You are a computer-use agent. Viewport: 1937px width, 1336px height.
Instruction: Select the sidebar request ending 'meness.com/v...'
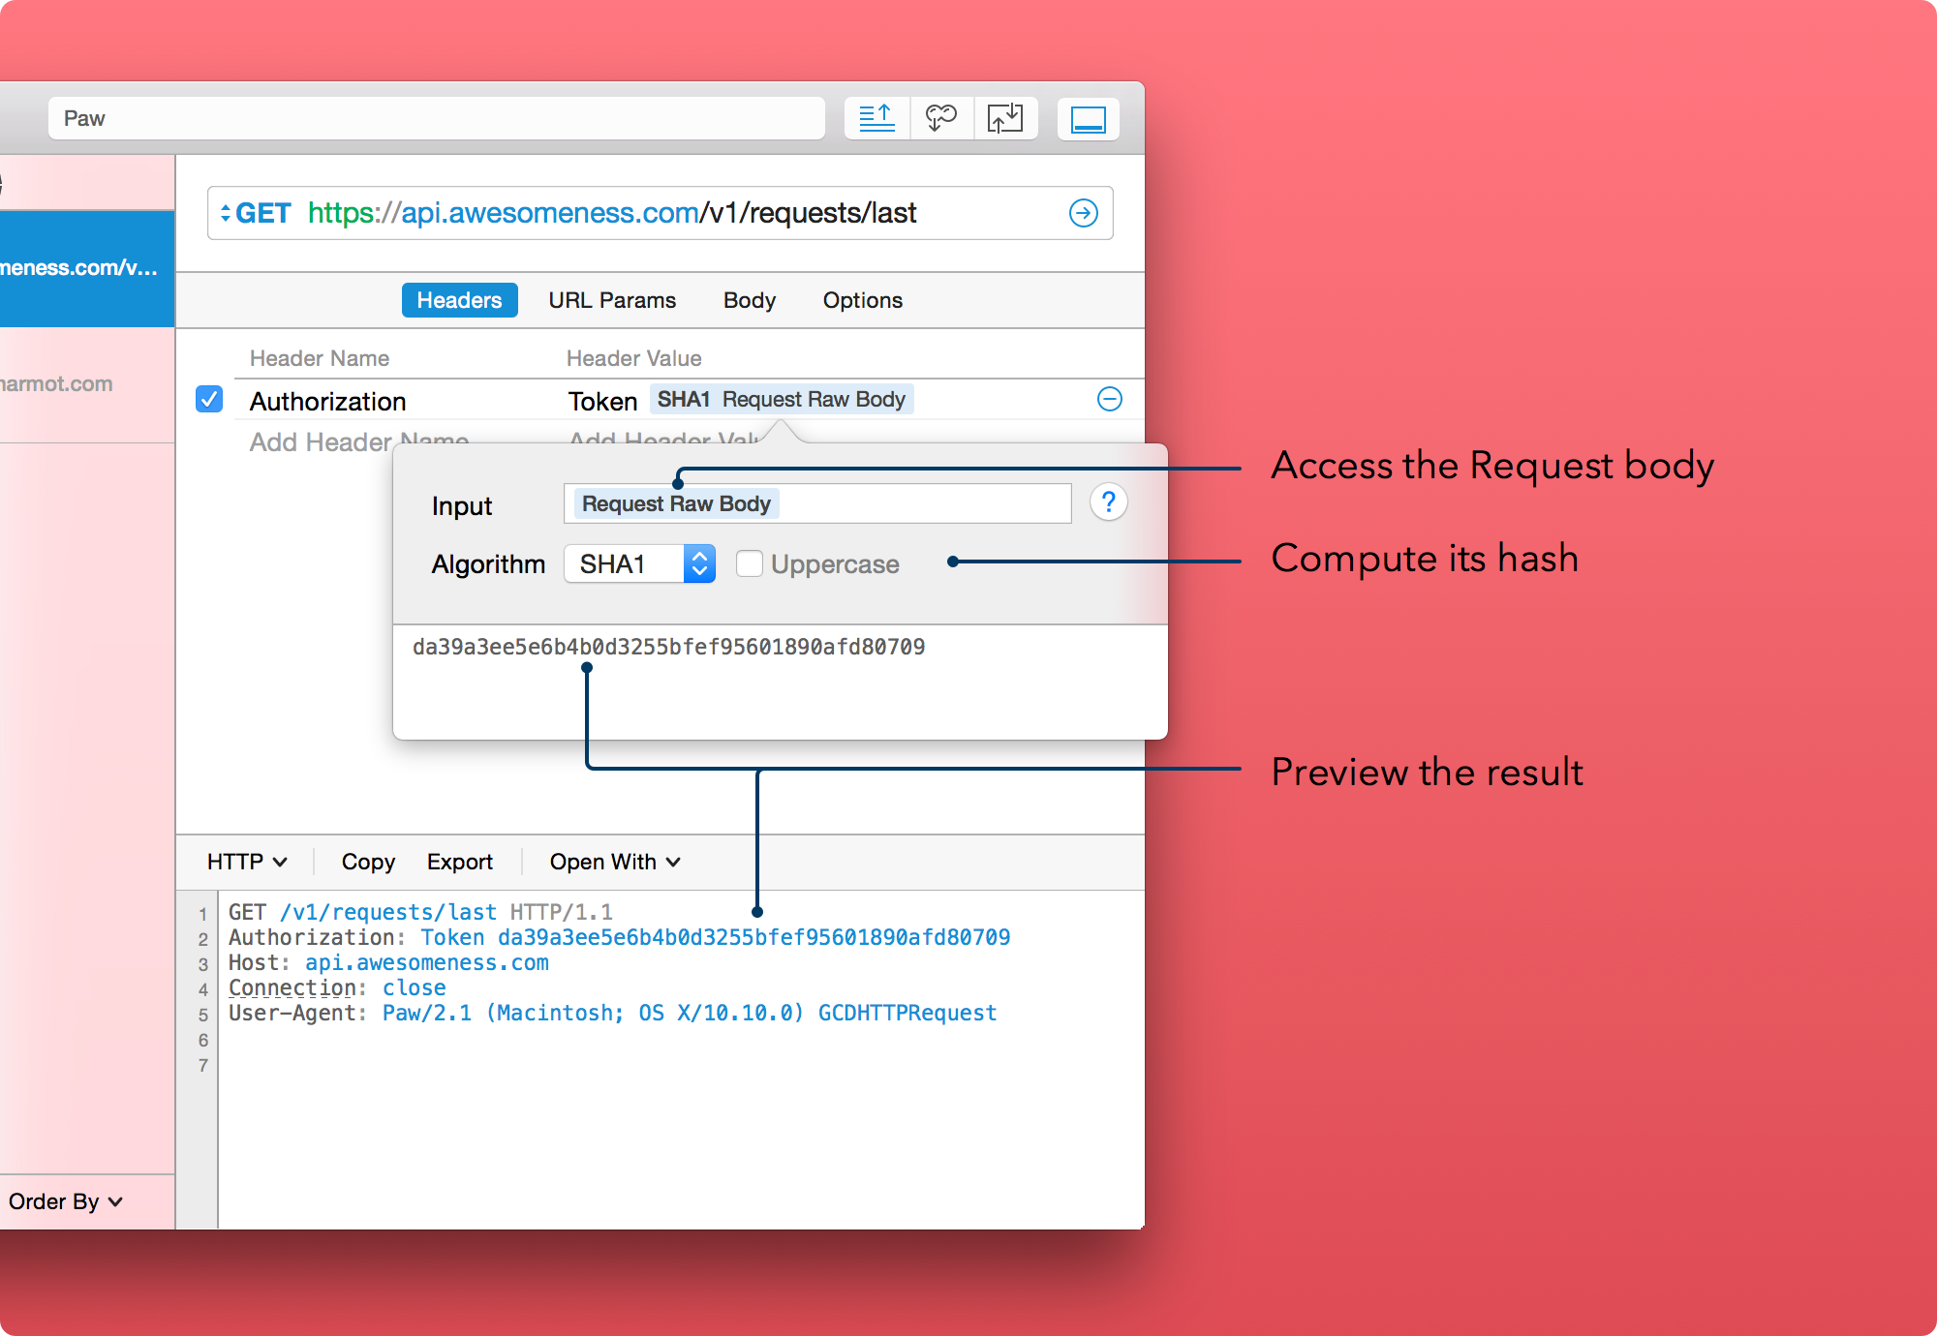pos(87,268)
